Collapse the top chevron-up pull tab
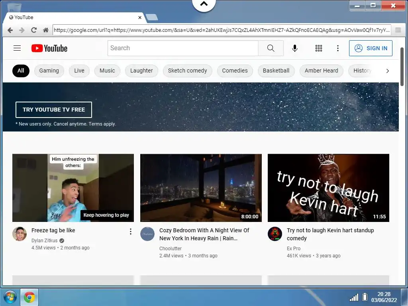Screen dimensions: 408x306 pos(204,4)
